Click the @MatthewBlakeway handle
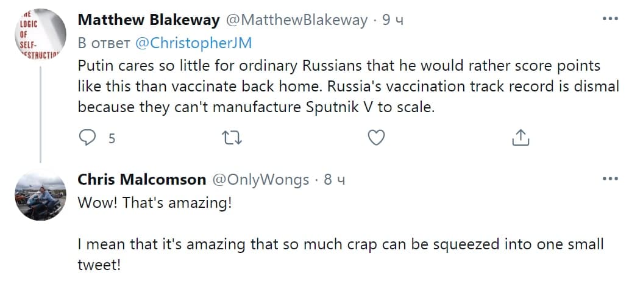 point(297,20)
